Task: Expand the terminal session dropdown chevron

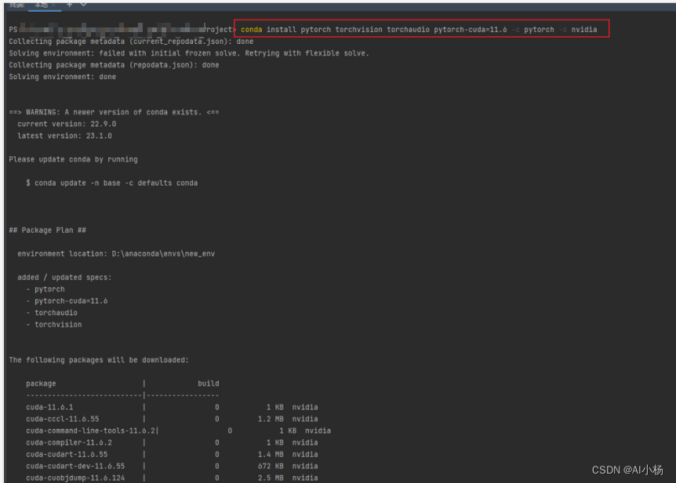Action: pyautogui.click(x=84, y=4)
